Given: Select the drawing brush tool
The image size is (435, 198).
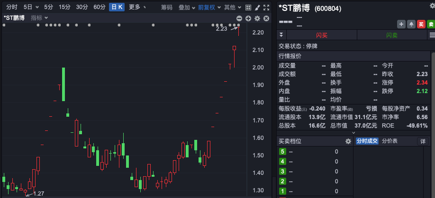Looking at the screenshot, I should click(257, 8).
